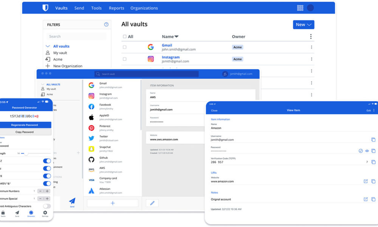Copy the Notes field in tablet view
Screen dimensions: 378x227
[373, 199]
